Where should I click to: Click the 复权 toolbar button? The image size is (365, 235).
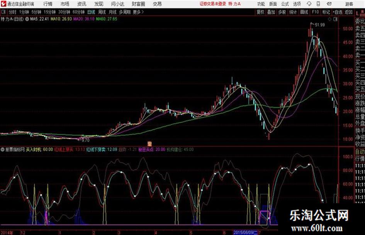coord(260,12)
